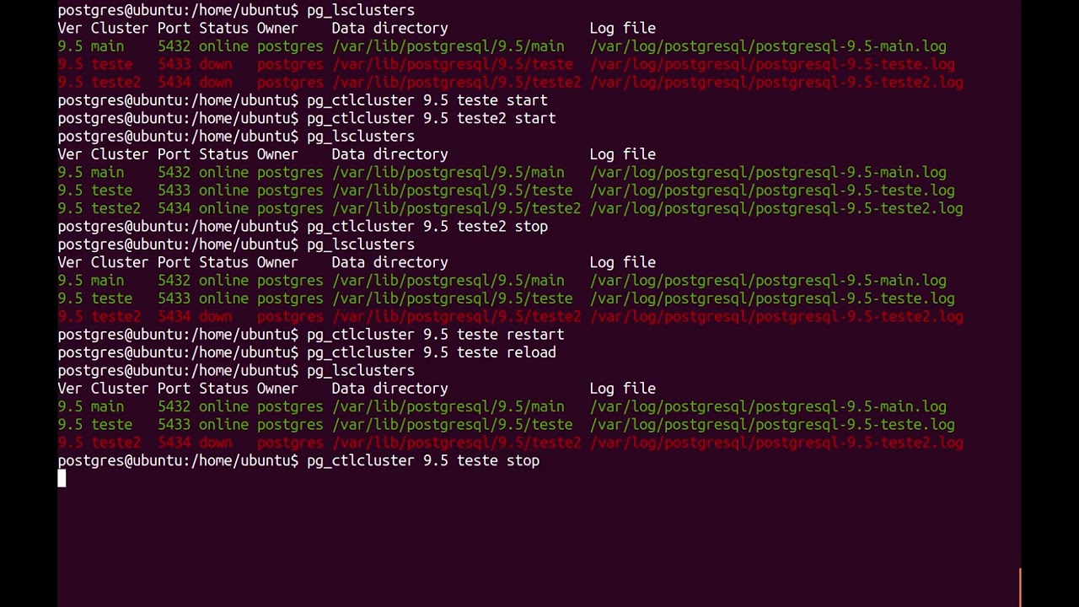This screenshot has height=607, width=1079.
Task: Click the 'pg_ctlcluster 9.5 teste stop' command
Action: point(423,461)
